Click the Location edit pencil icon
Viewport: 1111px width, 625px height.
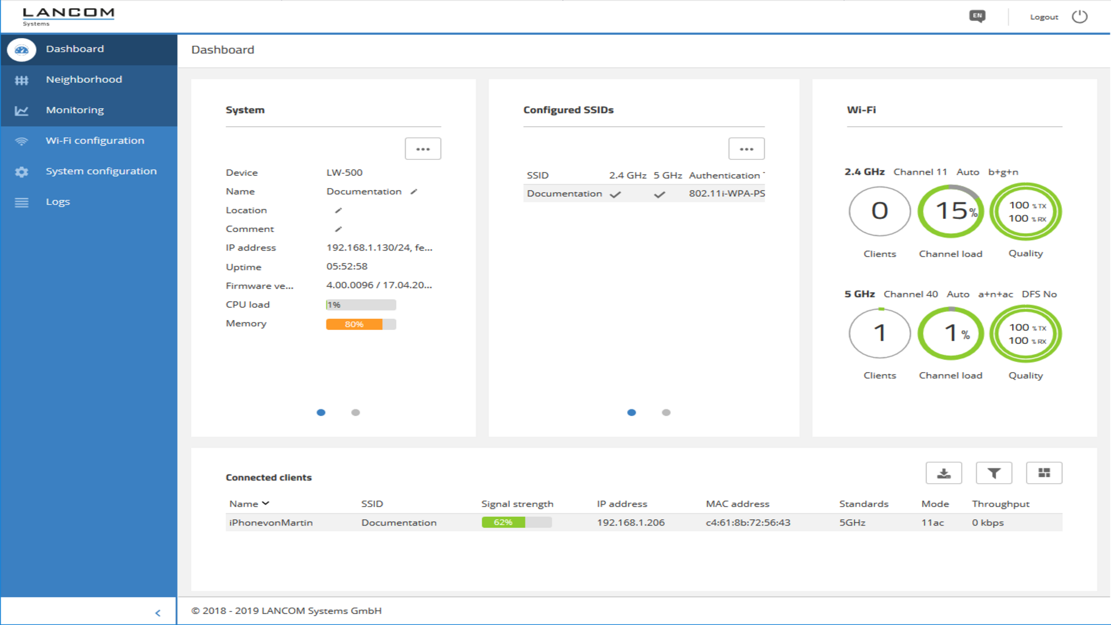coord(339,211)
